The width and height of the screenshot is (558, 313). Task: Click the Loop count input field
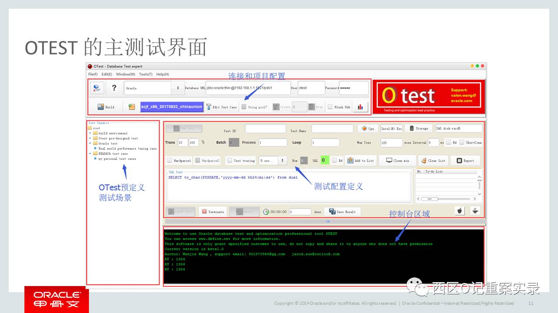325,143
